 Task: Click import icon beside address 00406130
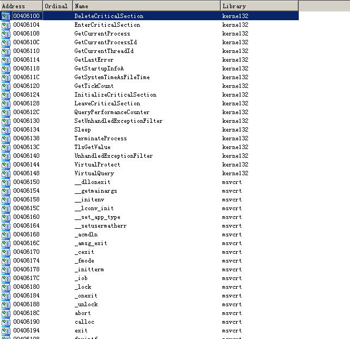tap(6, 121)
